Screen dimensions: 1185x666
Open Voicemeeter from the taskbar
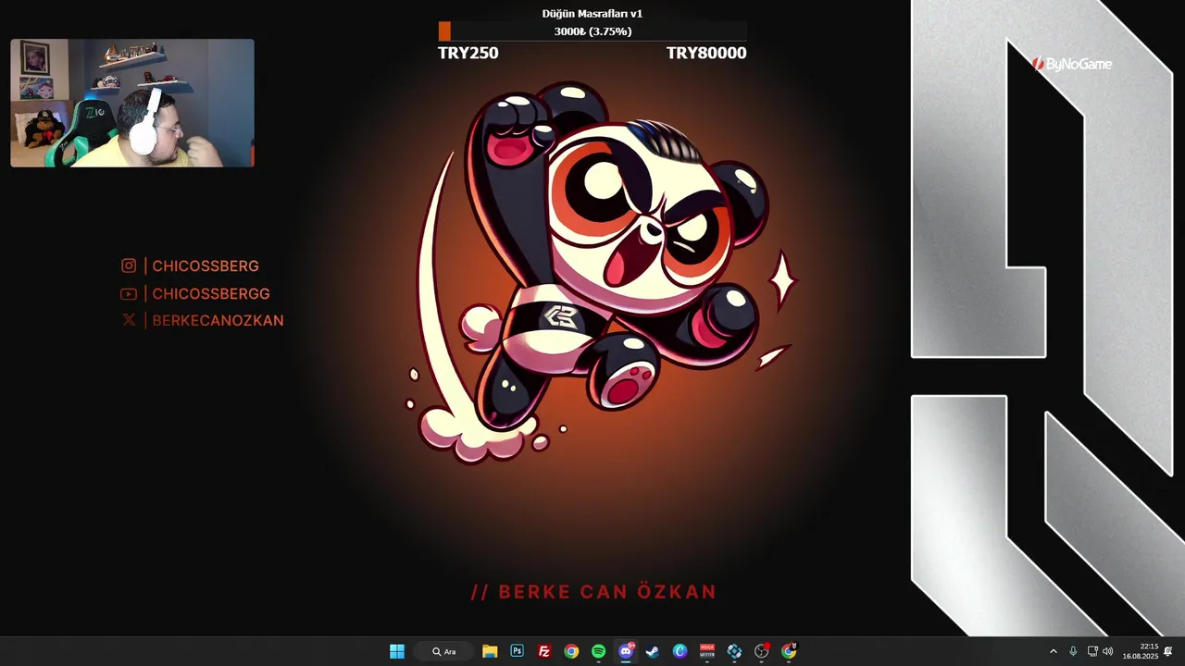coord(707,651)
